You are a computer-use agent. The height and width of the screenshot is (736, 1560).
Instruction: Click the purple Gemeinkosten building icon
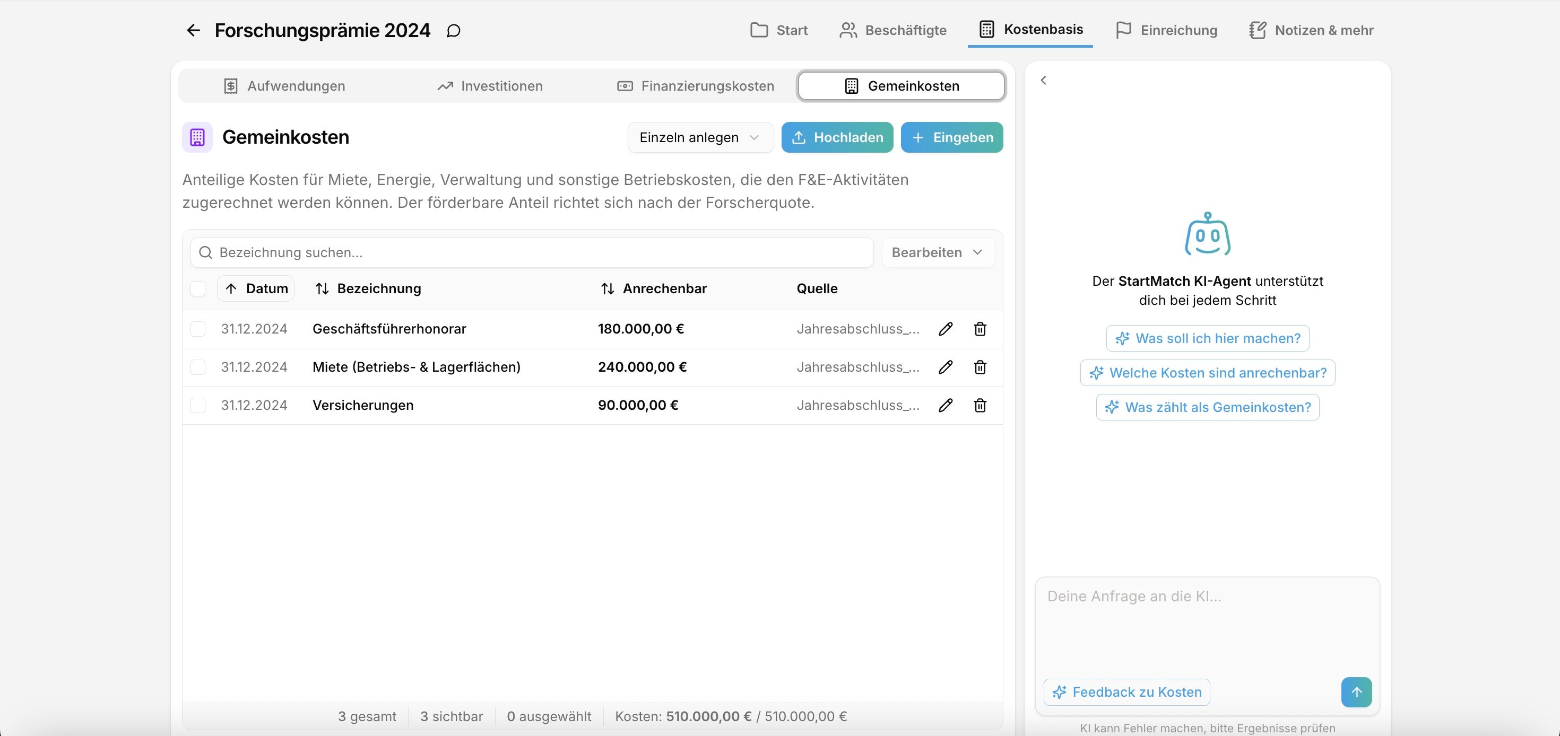197,137
